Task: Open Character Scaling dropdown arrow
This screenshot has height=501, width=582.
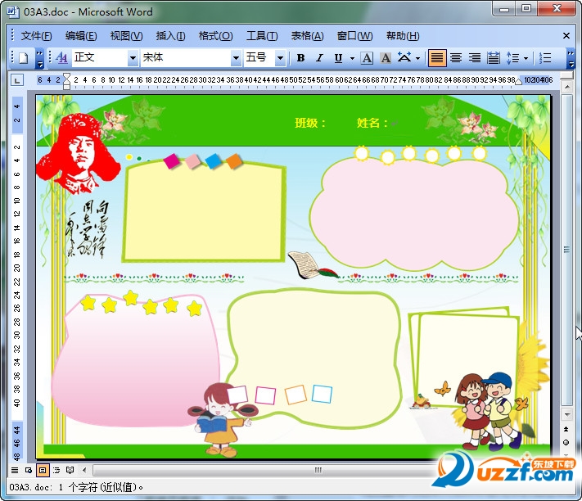Action: (418, 58)
